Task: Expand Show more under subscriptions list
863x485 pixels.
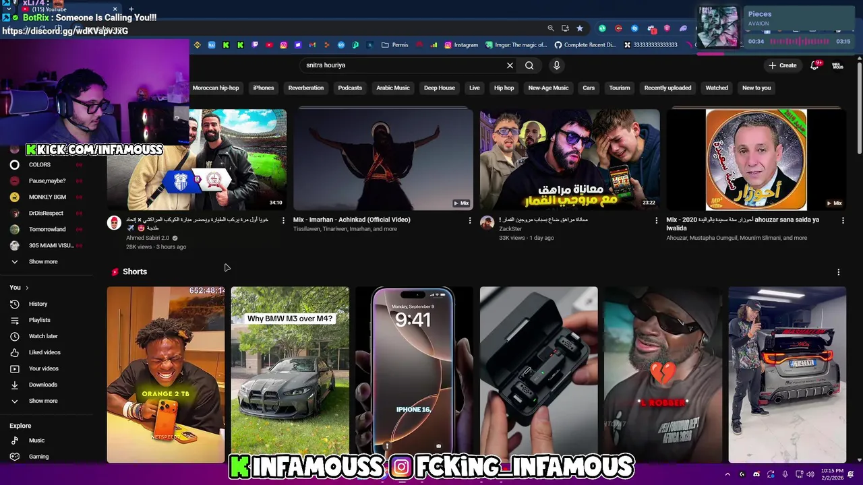Action: [x=42, y=261]
